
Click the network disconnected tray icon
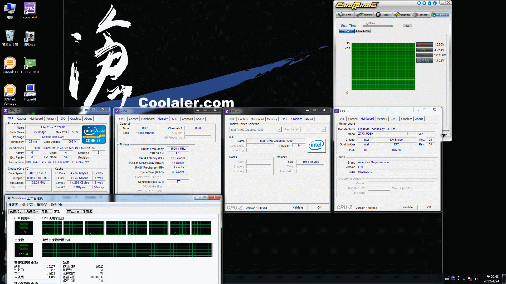(x=470, y=279)
